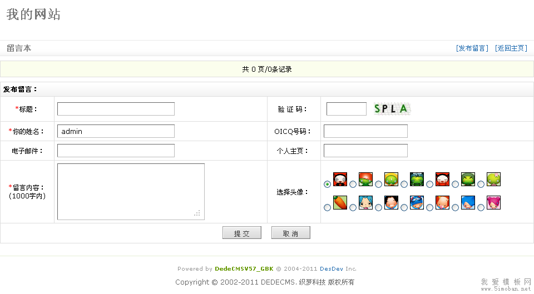Screen dimensions: 534x294
Task: Choose the pink-haired girl avatar picture
Action: click(x=493, y=202)
